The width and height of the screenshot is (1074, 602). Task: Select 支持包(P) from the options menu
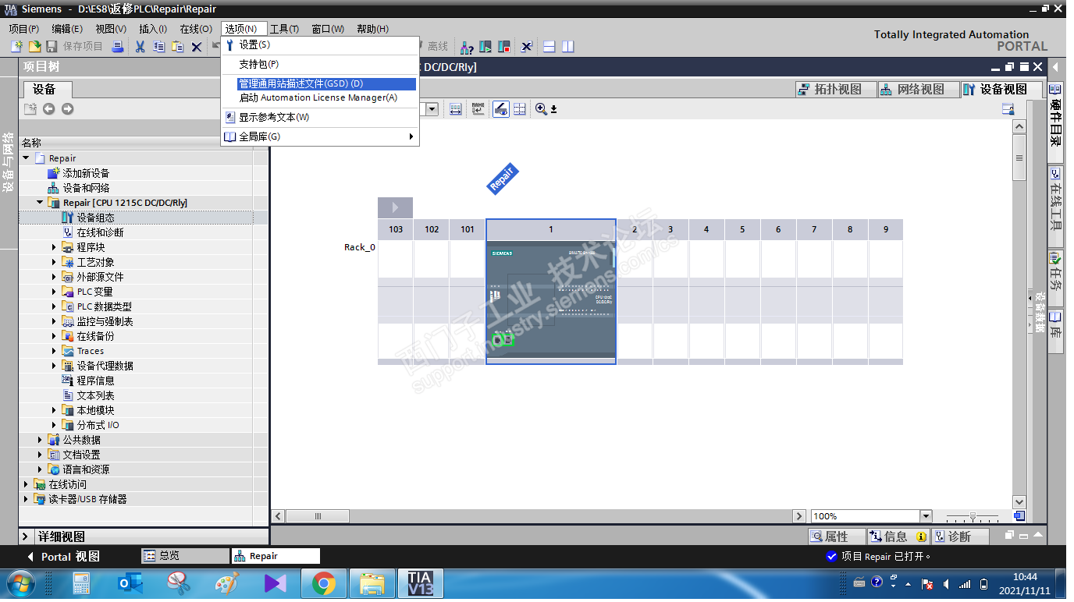[x=320, y=64]
